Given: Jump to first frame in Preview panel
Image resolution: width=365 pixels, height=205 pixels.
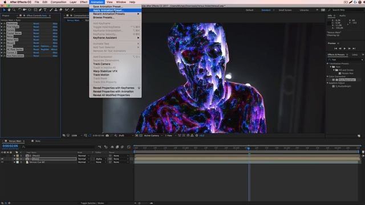Looking at the screenshot, I should pyautogui.click(x=335, y=48).
